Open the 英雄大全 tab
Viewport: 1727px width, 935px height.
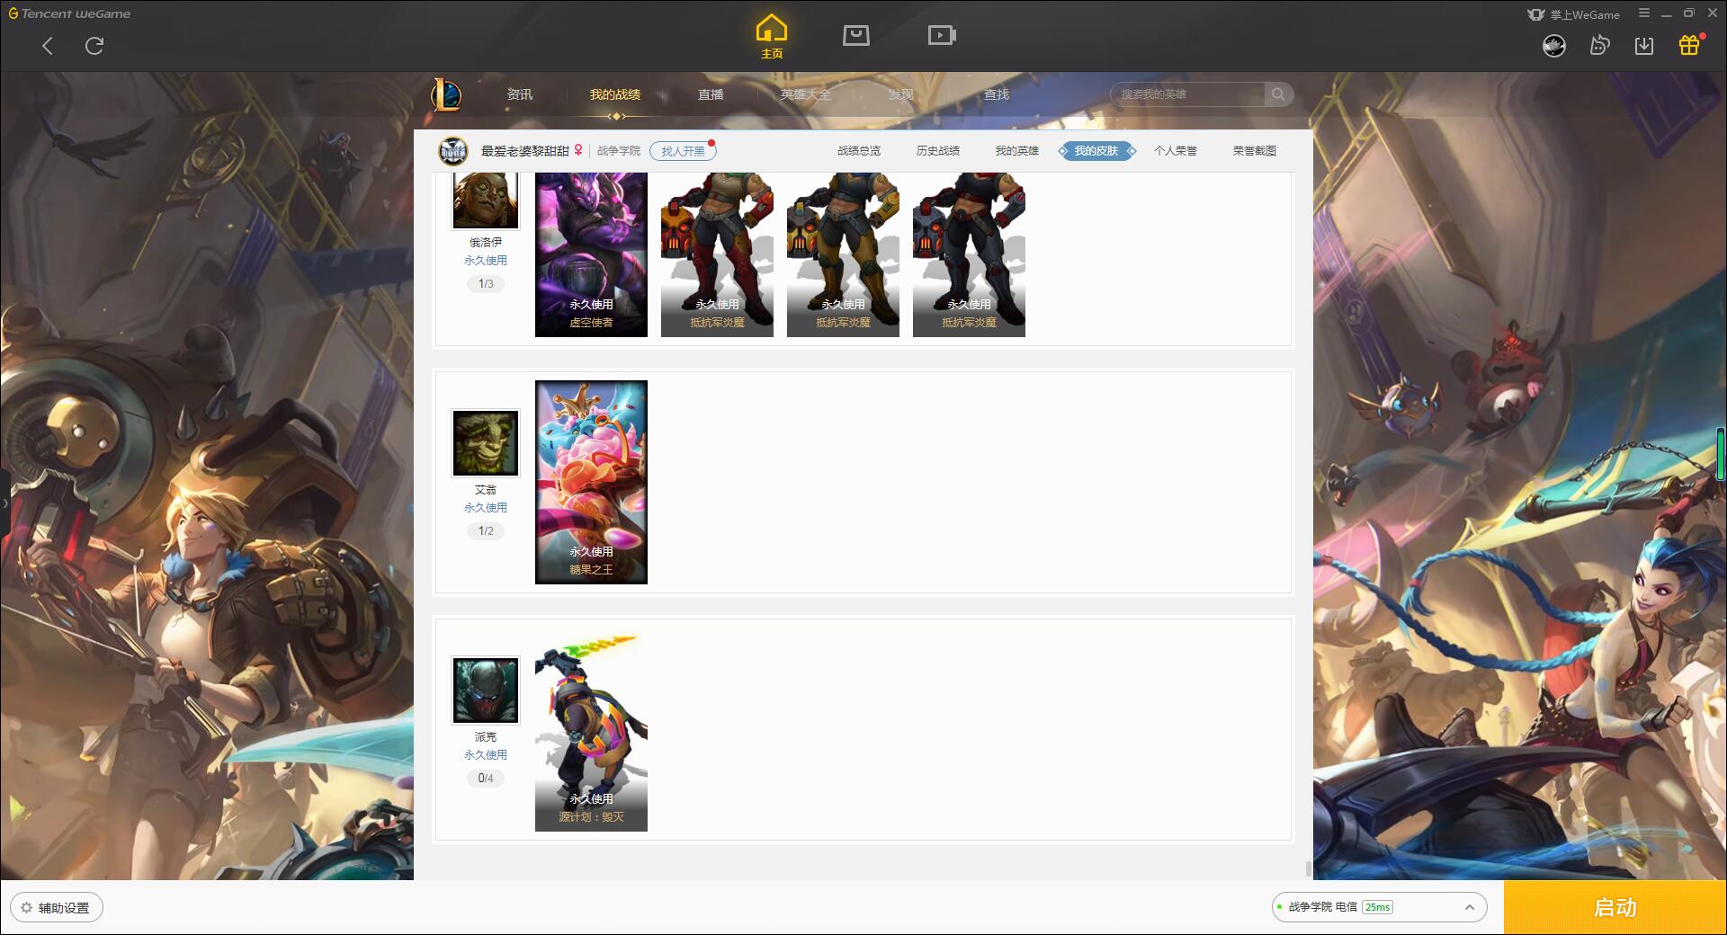click(x=806, y=94)
